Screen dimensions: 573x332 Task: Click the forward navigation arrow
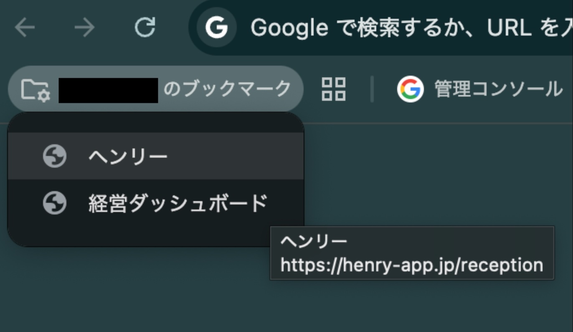(x=84, y=28)
